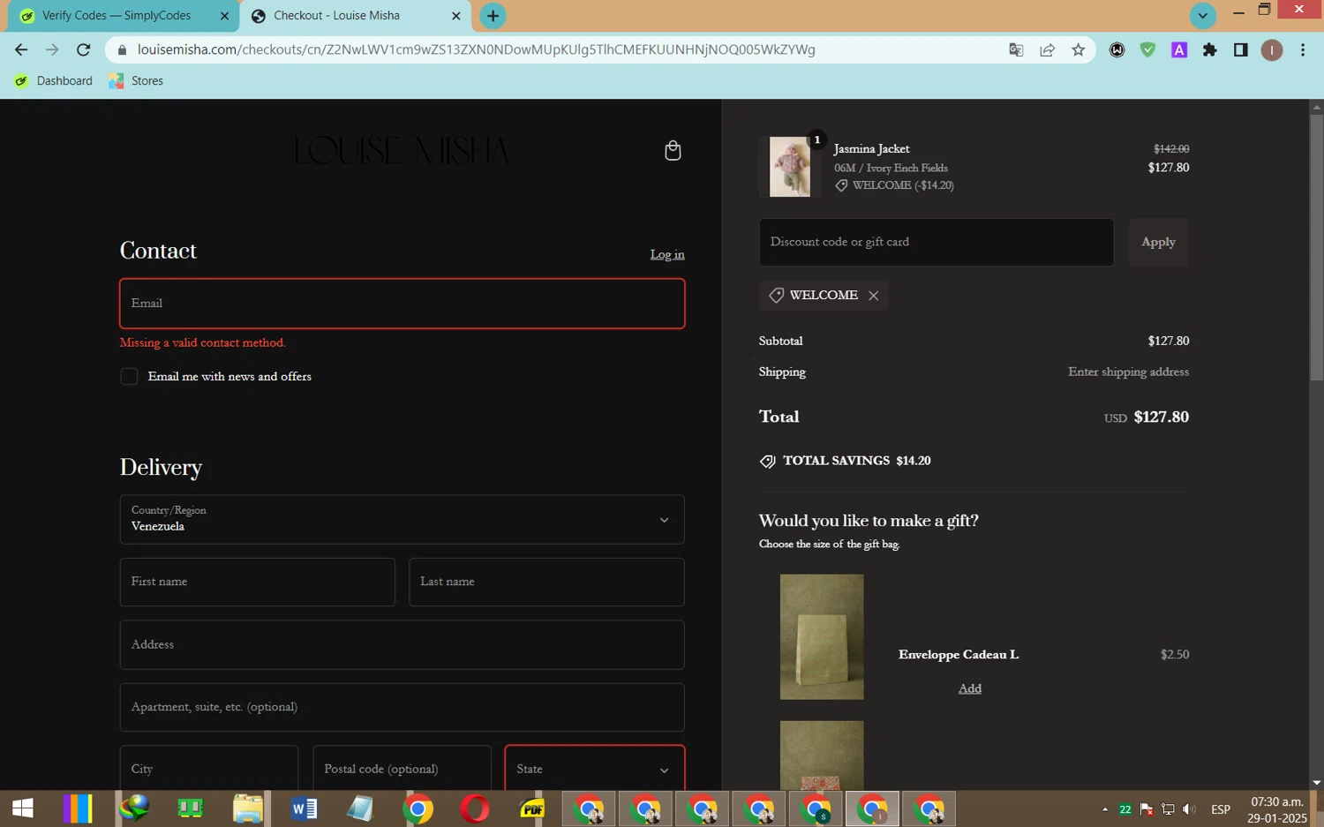Click the volume speaker tray icon
This screenshot has width=1324, height=827.
point(1189,809)
